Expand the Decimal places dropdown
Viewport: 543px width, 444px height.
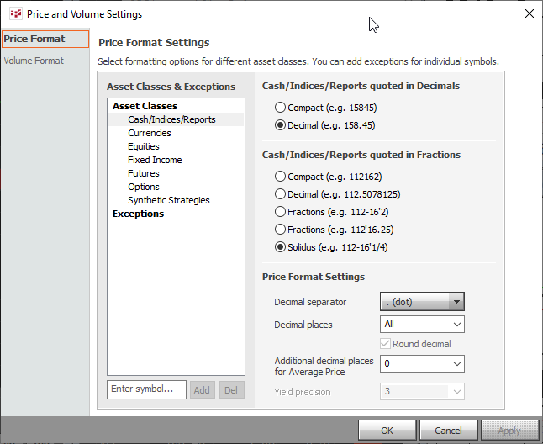pyautogui.click(x=422, y=325)
